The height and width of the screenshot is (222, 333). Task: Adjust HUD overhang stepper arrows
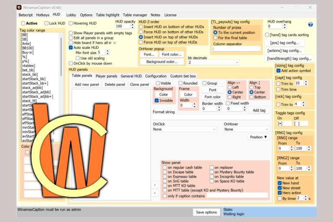click(x=285, y=26)
